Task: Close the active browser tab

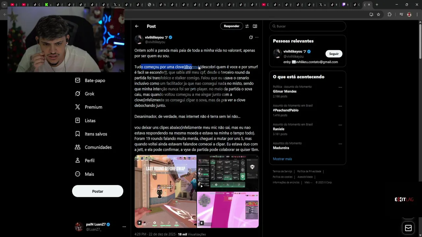Action: (369, 5)
